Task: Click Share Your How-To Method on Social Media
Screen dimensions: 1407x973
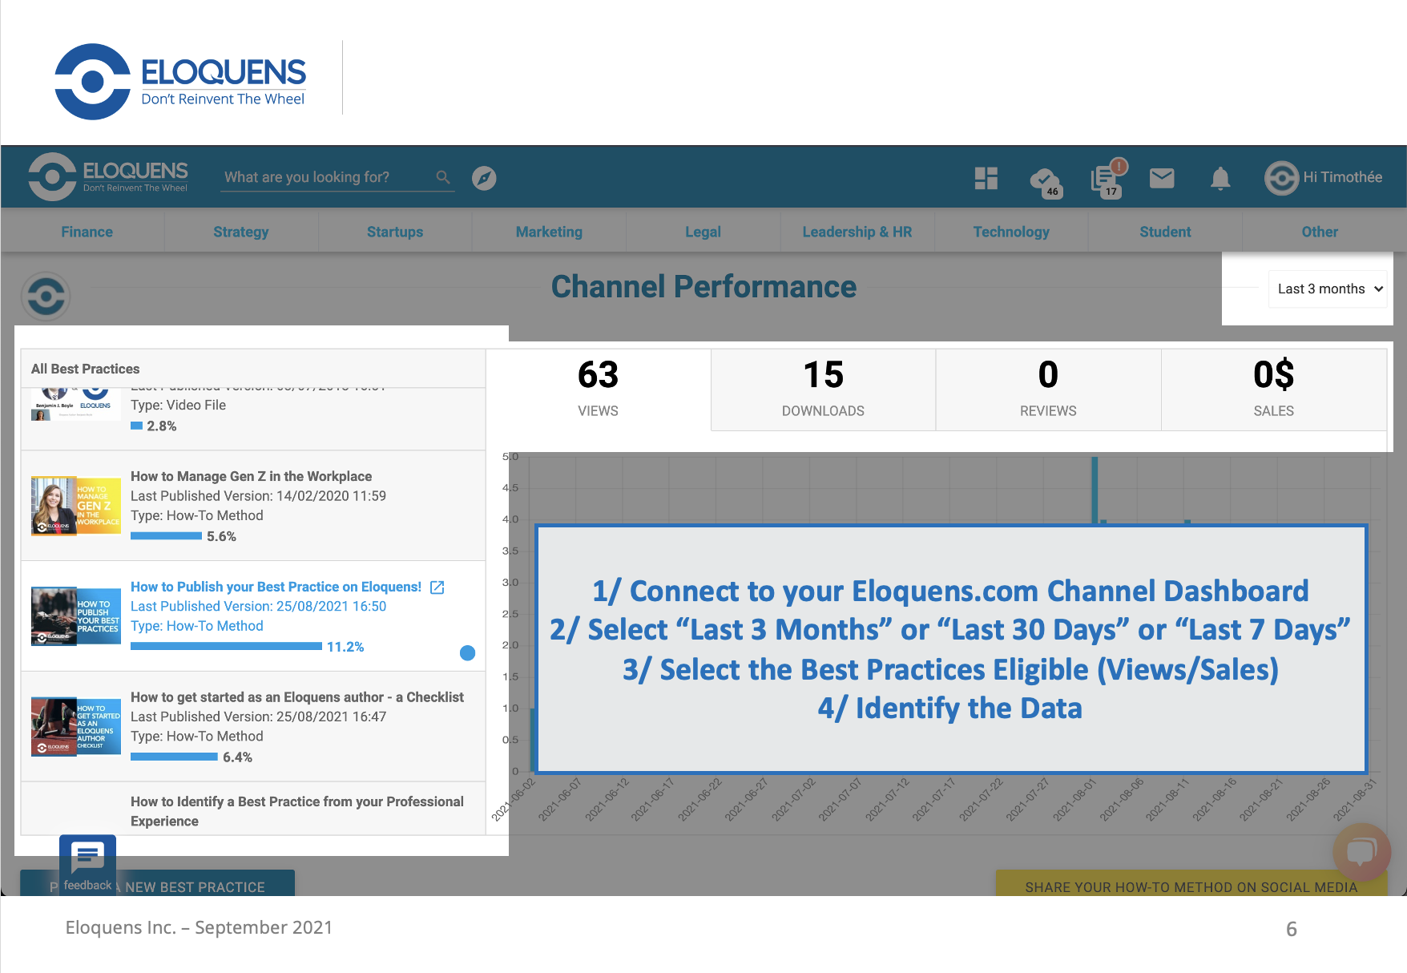Action: coord(1191,883)
